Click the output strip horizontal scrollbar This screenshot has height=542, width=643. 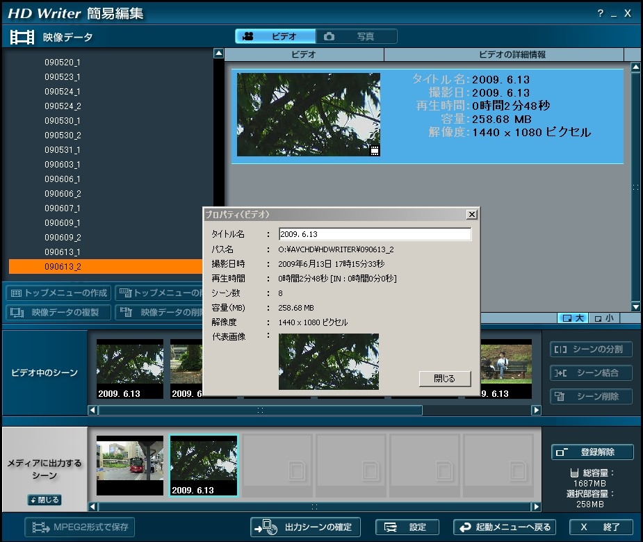(314, 507)
